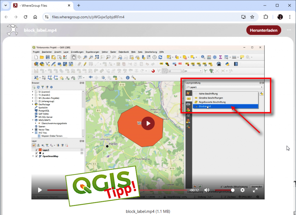Click the Herunterladen download button
The width and height of the screenshot is (296, 215).
(264, 30)
